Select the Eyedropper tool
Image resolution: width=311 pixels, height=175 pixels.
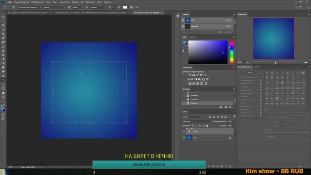point(3,38)
